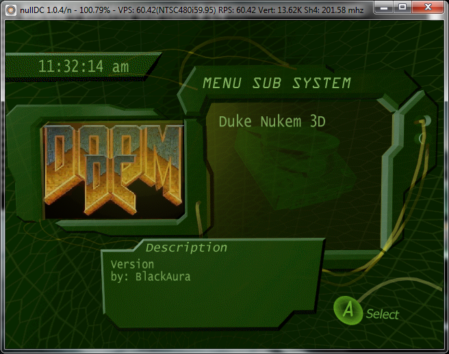Click the Select label beside A button

point(383,314)
